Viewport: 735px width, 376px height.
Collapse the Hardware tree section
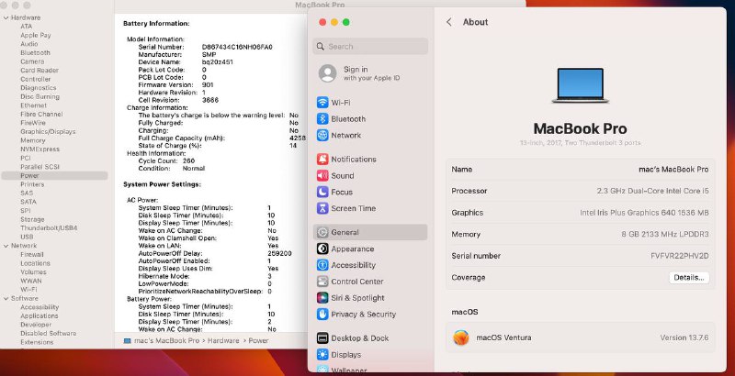point(6,17)
